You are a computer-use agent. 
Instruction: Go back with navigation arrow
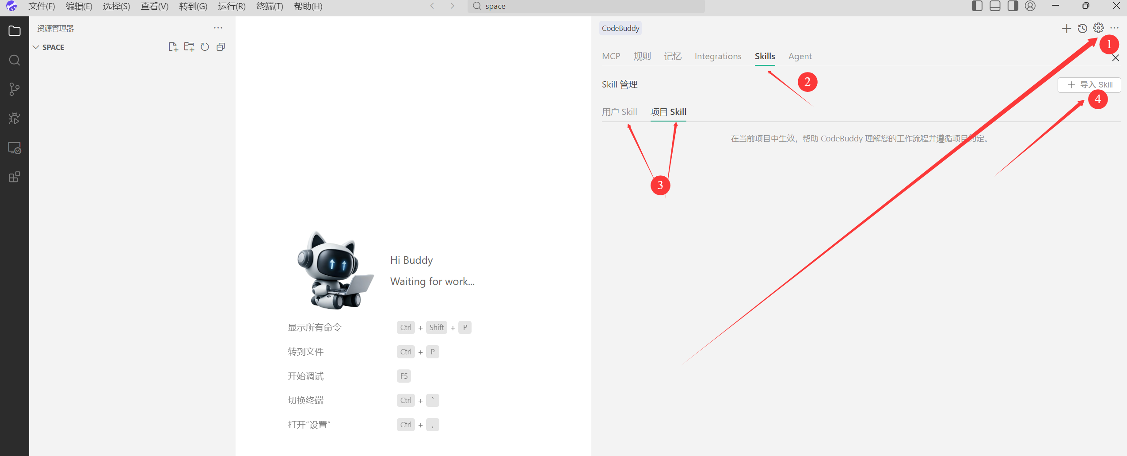pos(432,6)
